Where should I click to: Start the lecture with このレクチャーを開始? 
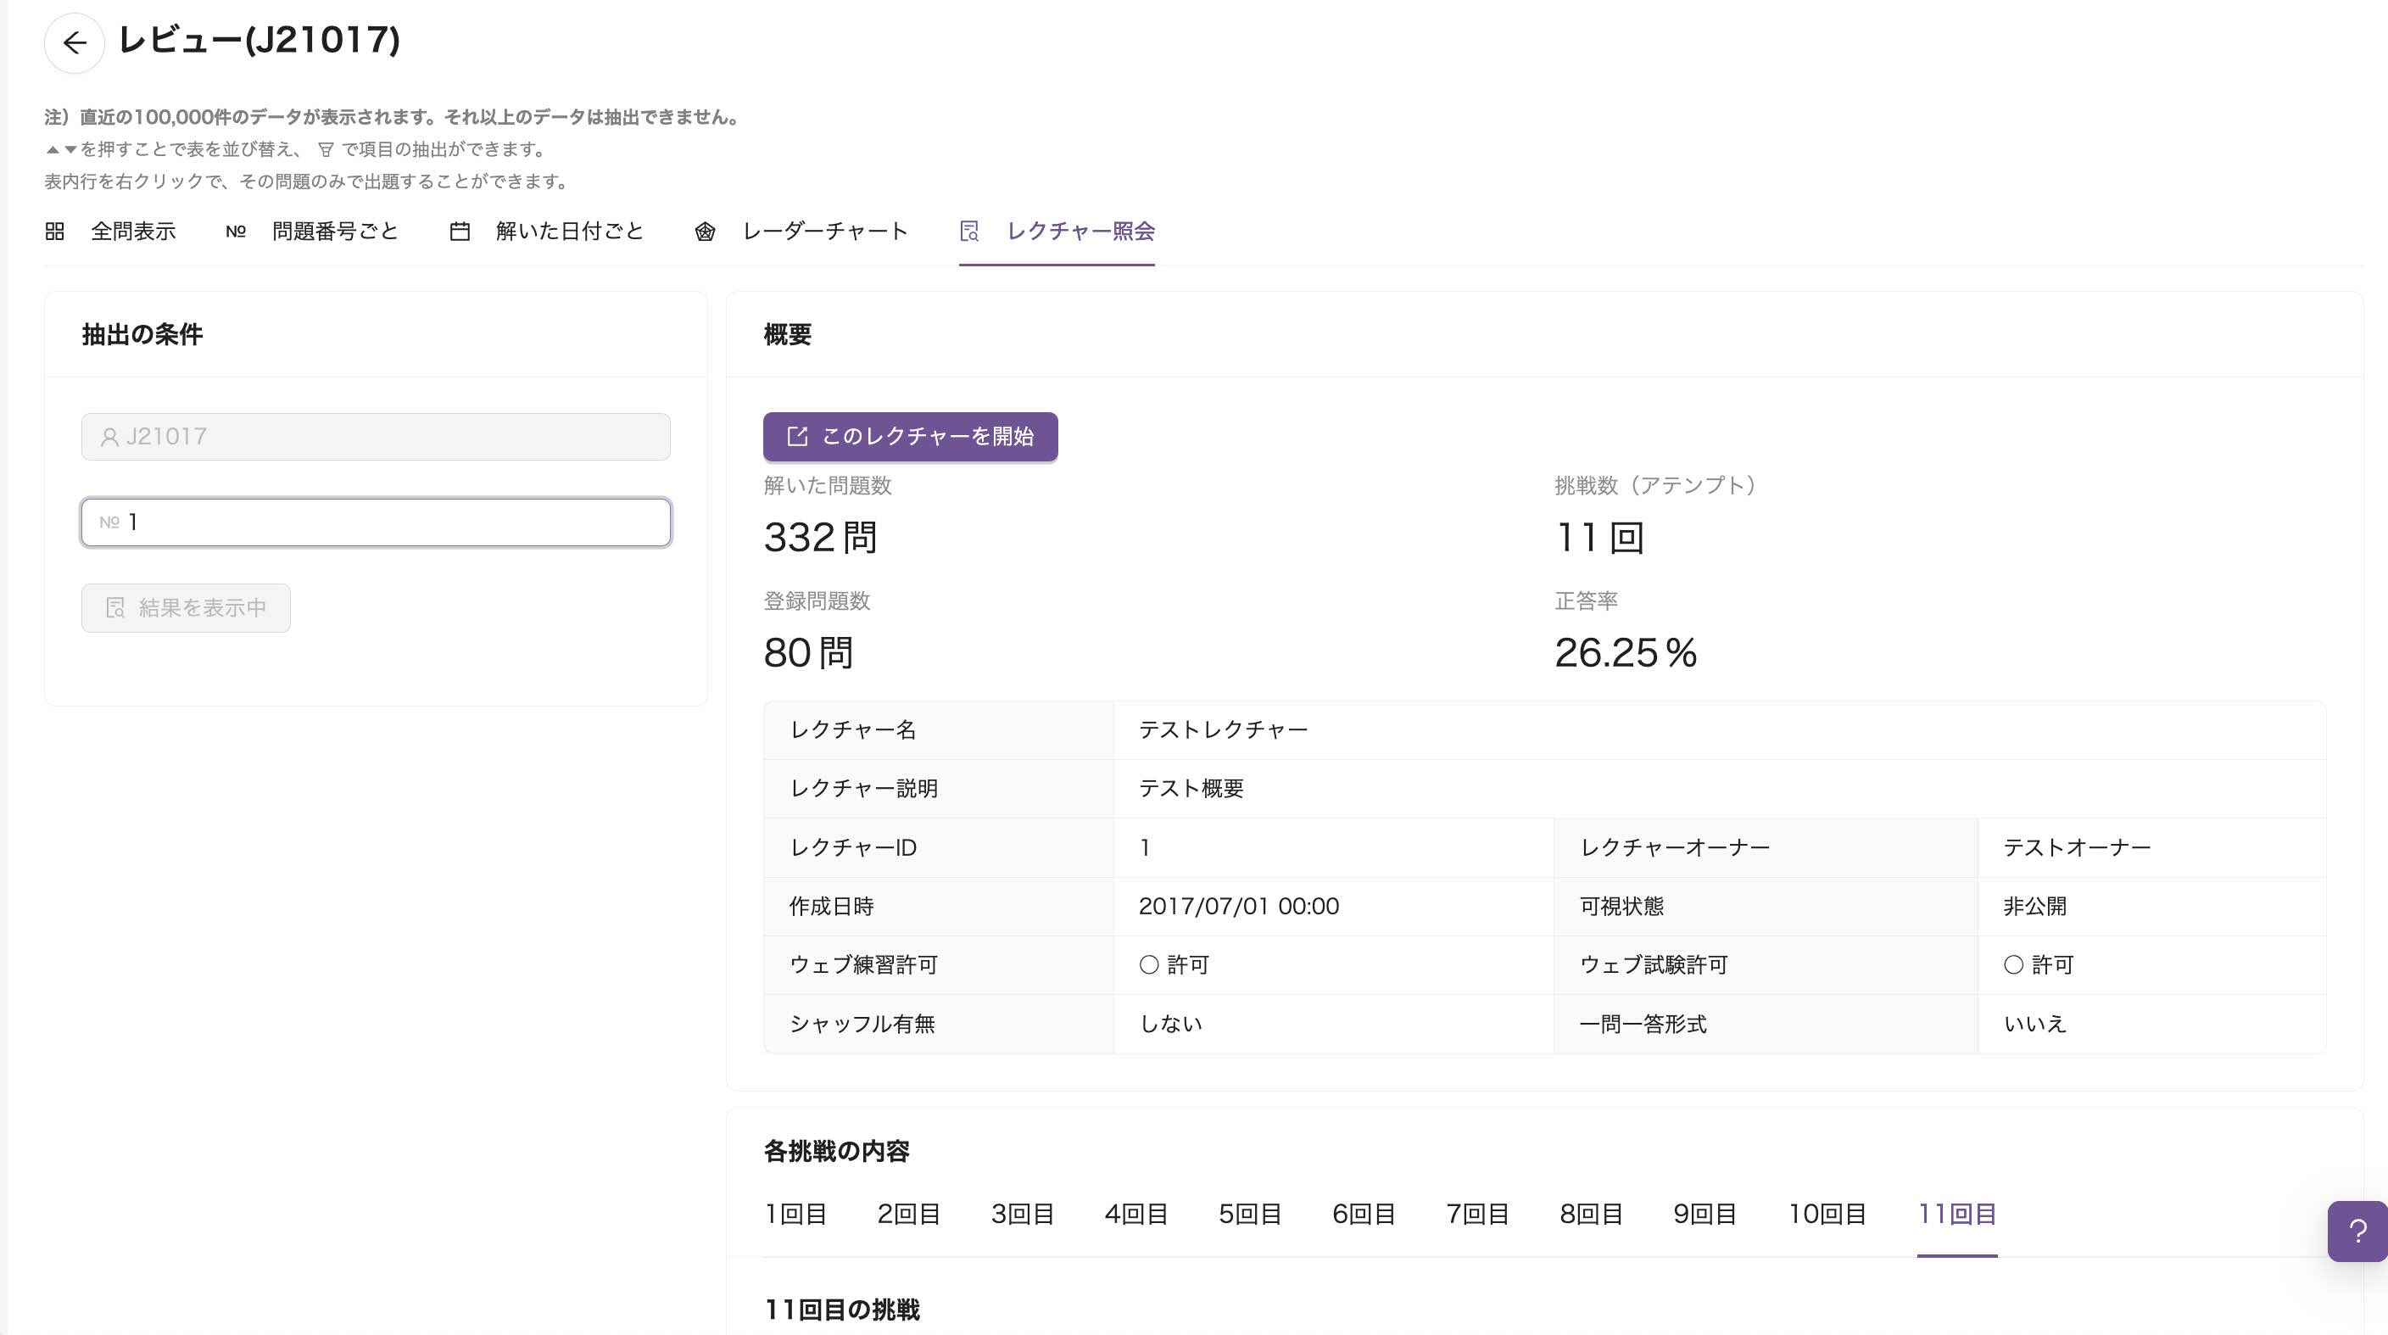[909, 436]
